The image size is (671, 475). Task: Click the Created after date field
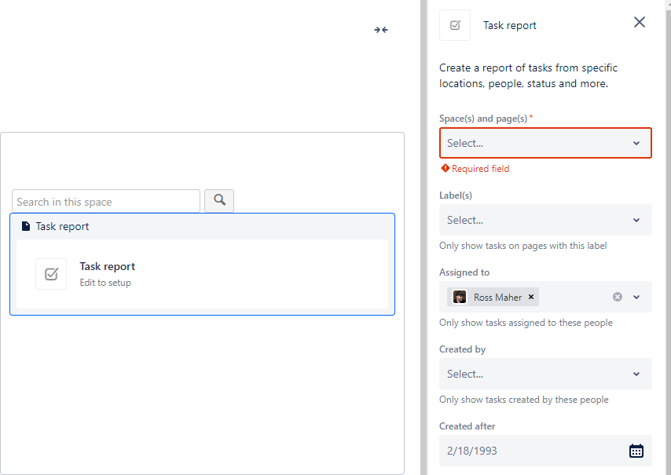pyautogui.click(x=545, y=451)
